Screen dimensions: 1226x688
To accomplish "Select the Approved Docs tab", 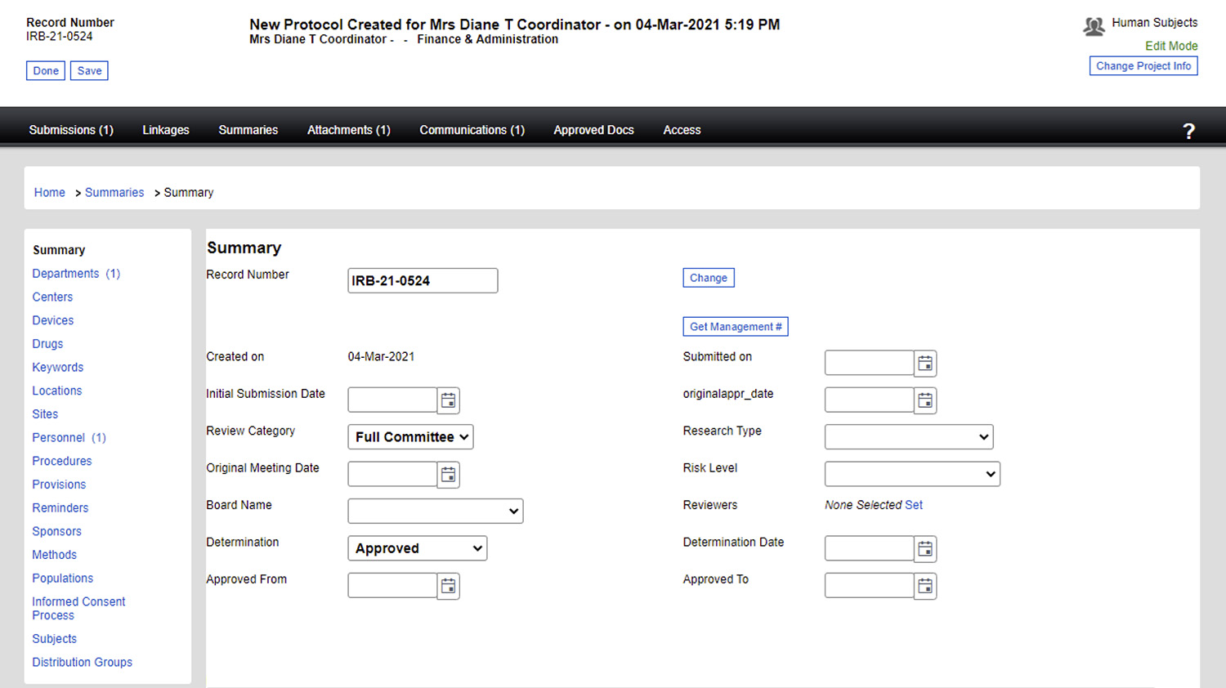I will (593, 129).
